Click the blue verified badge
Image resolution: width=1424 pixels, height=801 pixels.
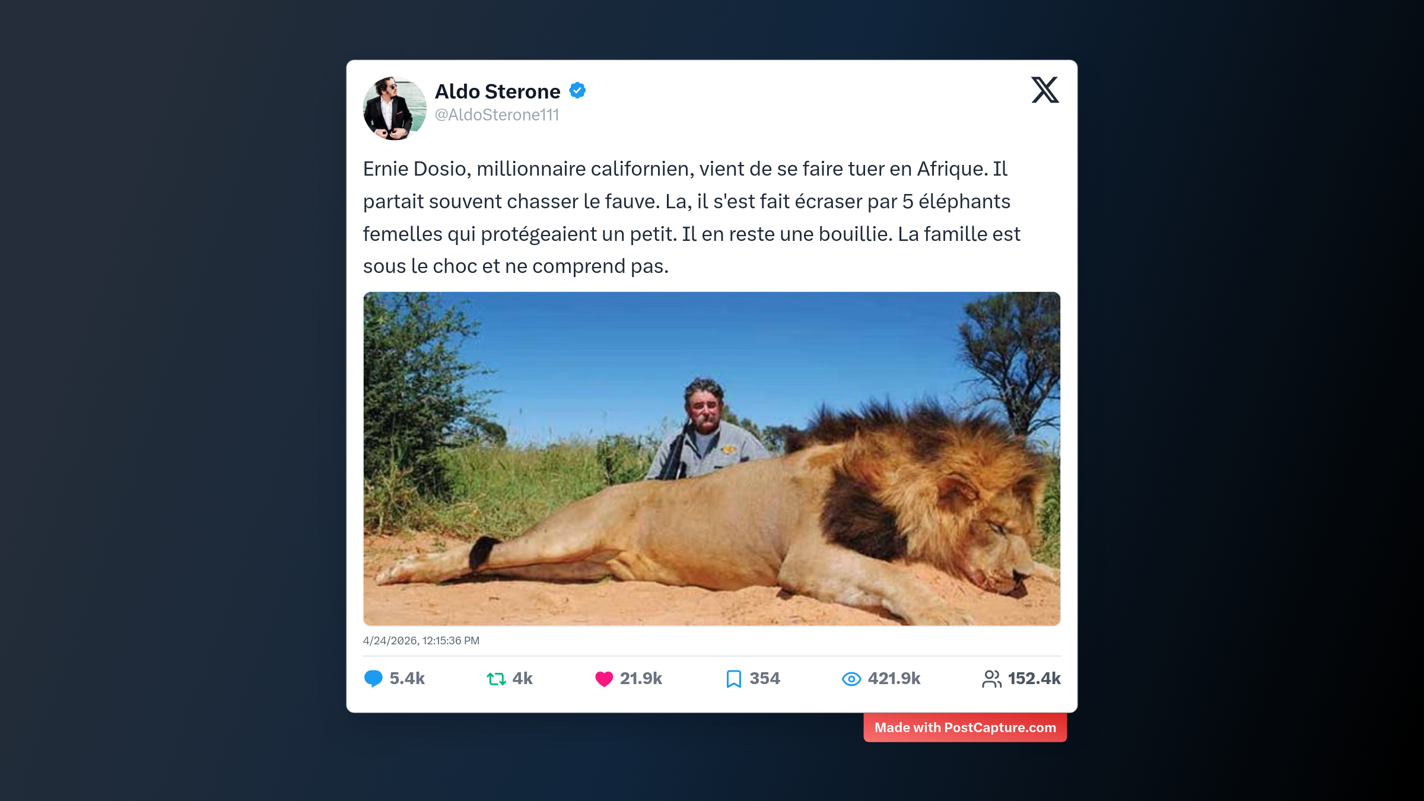pyautogui.click(x=577, y=91)
